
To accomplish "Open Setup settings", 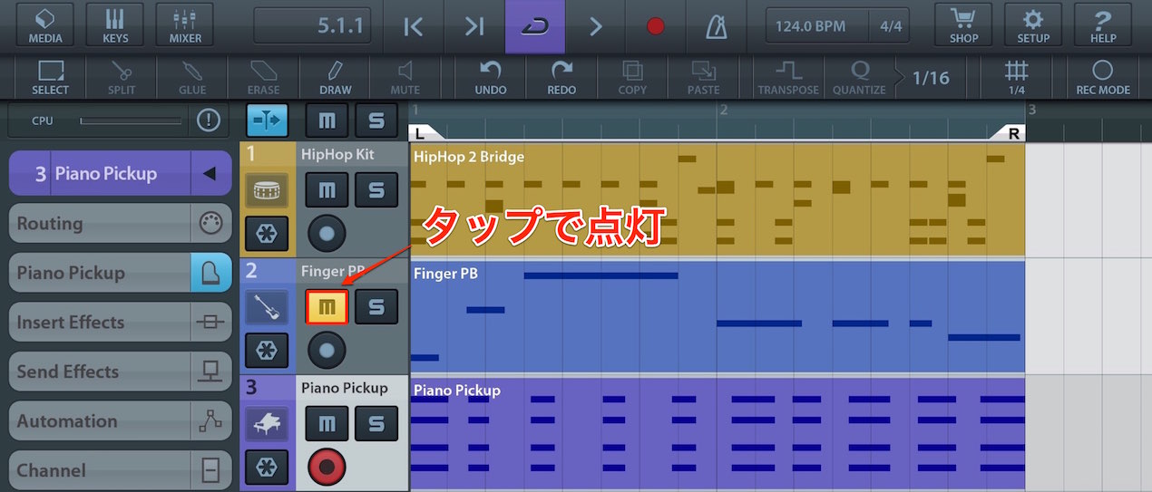I will pos(1033,26).
